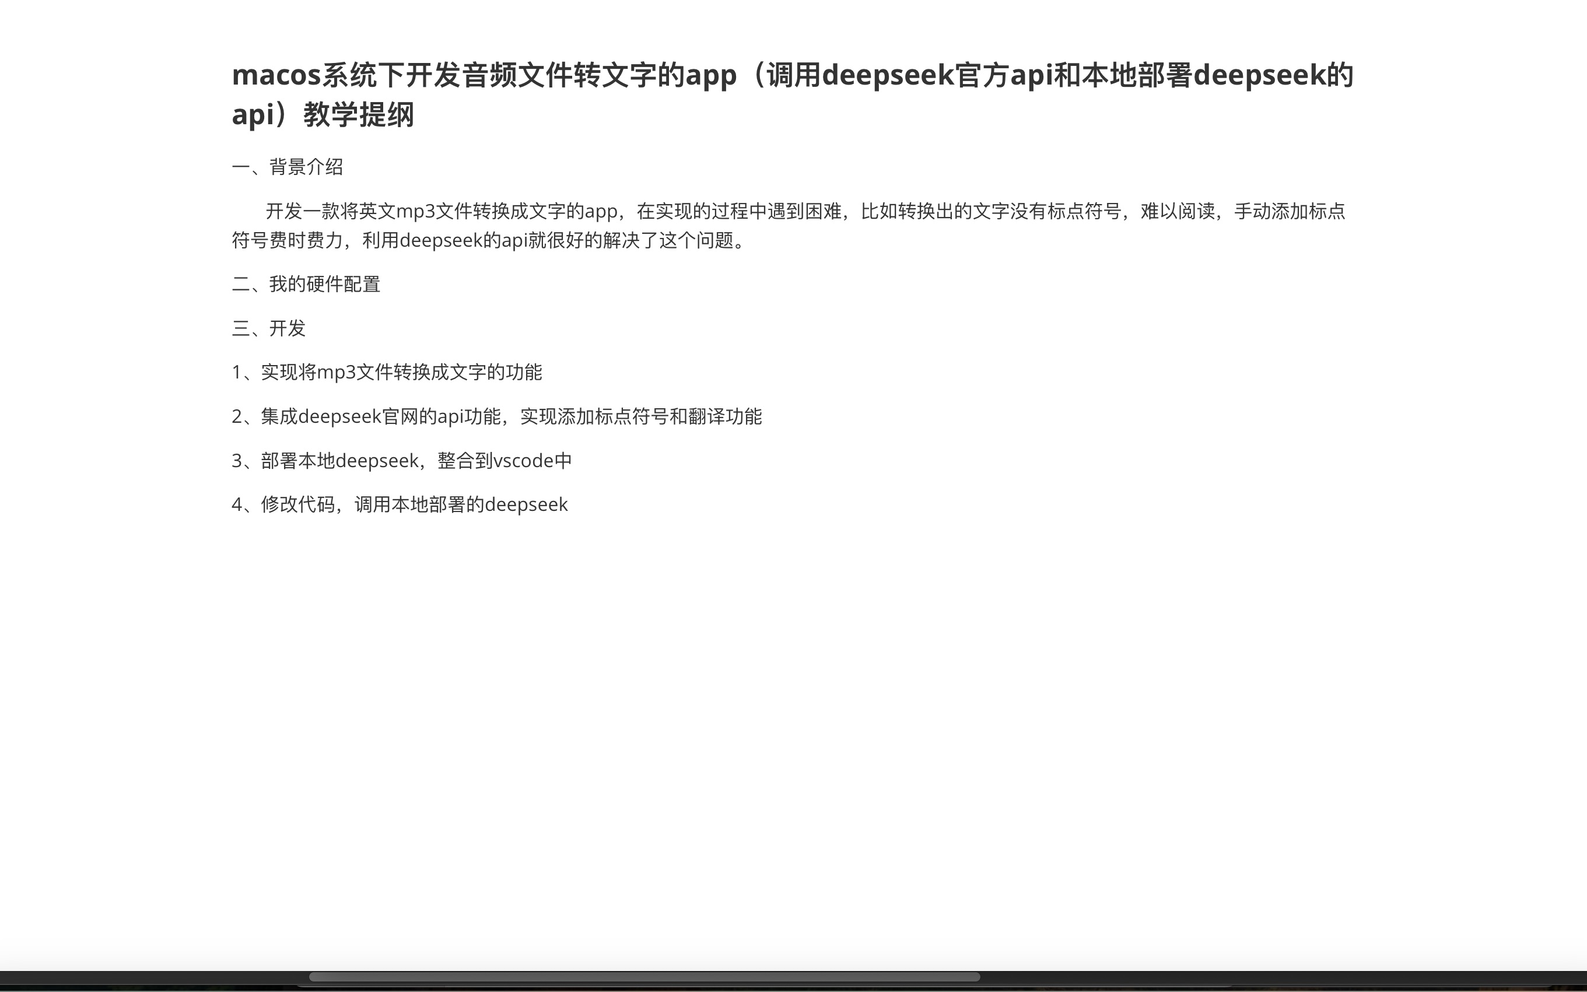The image size is (1587, 992).
Task: Click the paragraph line starting 符号费时费力
Action: 489,240
